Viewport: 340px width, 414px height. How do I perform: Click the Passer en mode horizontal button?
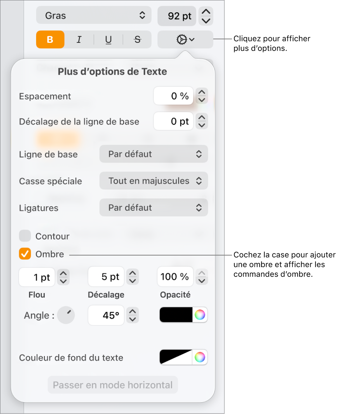click(112, 385)
